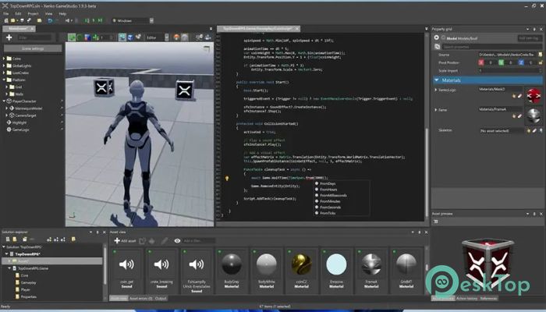Click pencil edit icon for XenkoLogo material
This screenshot has height=312, width=546.
pyautogui.click(x=519, y=96)
